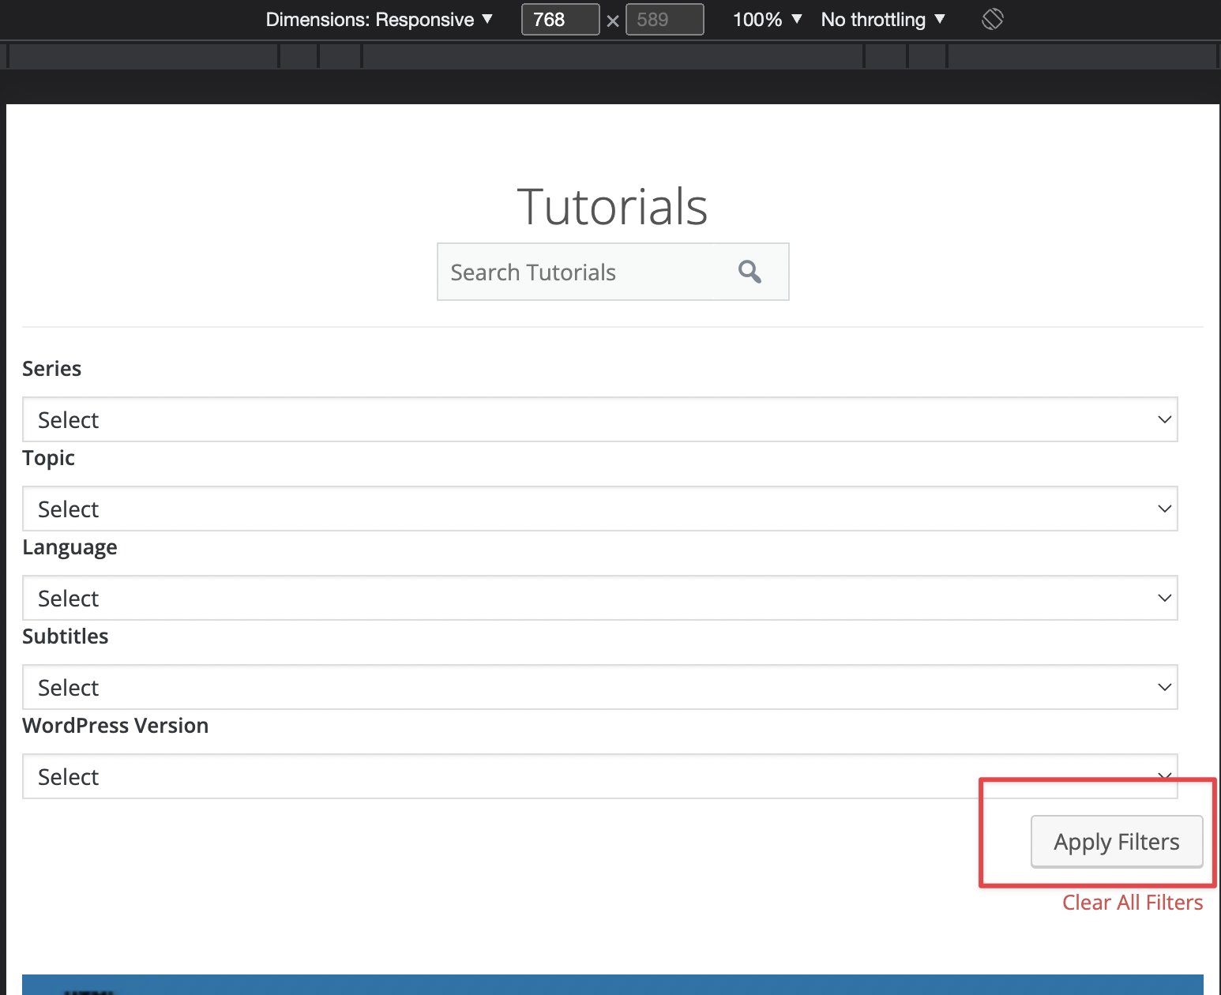The width and height of the screenshot is (1221, 995).
Task: Open the Subtitles select dropdown
Action: [x=600, y=687]
